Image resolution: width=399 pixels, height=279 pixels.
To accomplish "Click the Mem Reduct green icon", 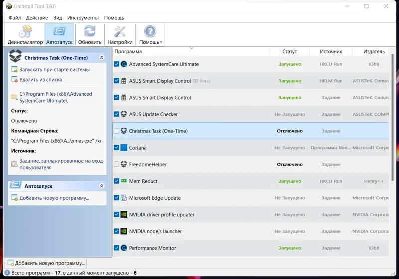I will pos(124,181).
